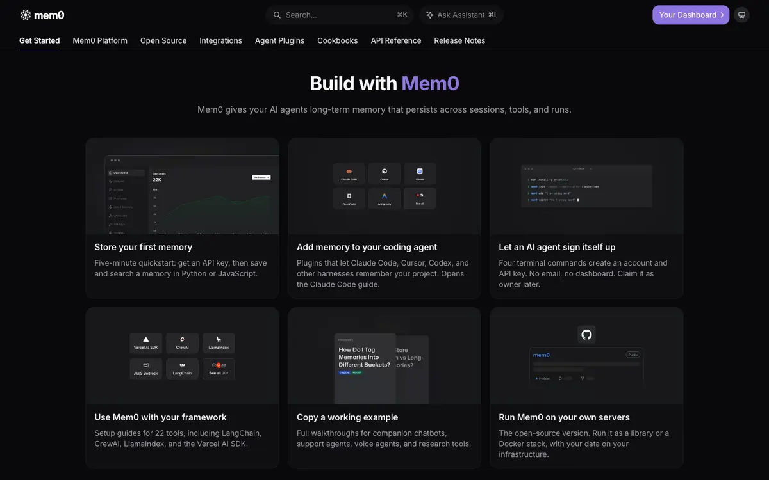
Task: Click the LangChain icon tile
Action: pyautogui.click(x=183, y=369)
